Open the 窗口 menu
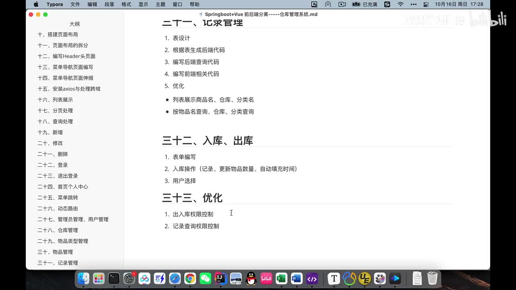This screenshot has width=516, height=290. [x=177, y=4]
